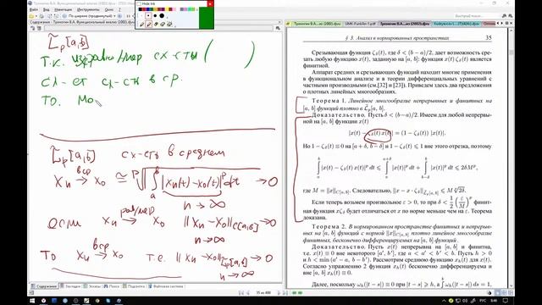Click the find next binoculars icon
This screenshot has width=542, height=305.
tap(511, 16)
